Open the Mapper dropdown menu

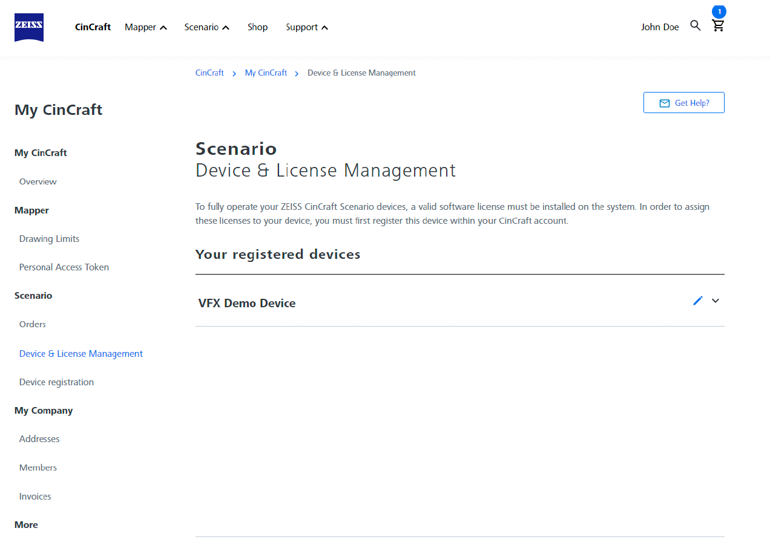click(x=145, y=27)
